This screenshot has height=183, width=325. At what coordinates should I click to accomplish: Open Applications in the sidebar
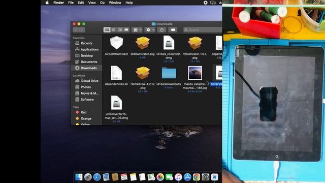click(86, 49)
